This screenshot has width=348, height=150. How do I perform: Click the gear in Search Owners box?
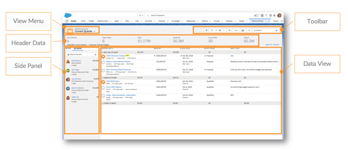coord(95,54)
